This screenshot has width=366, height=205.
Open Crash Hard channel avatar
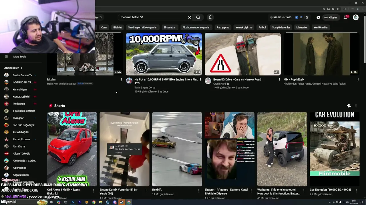[208, 81]
